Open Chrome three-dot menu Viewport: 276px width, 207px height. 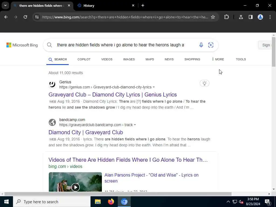(x=270, y=17)
